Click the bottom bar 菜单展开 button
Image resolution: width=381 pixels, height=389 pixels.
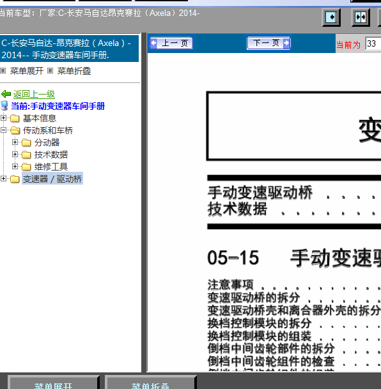coord(53,383)
